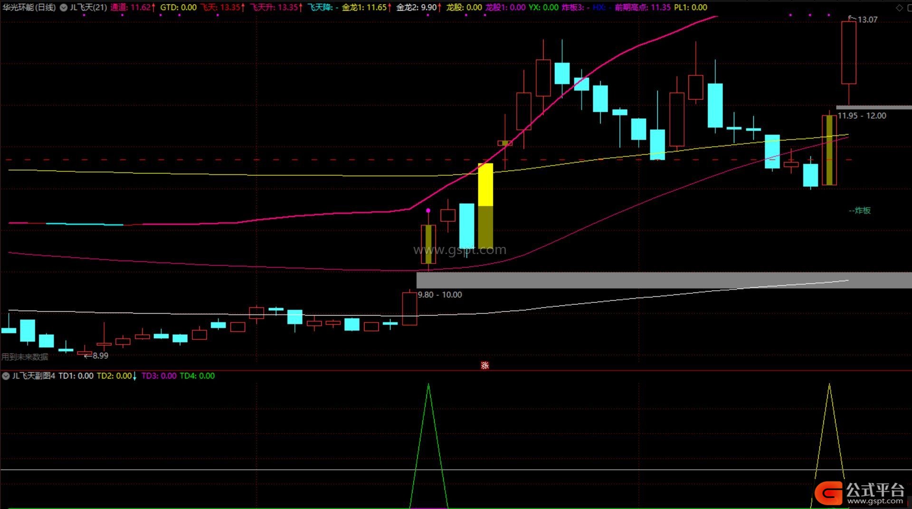912x509 pixels.
Task: Click the TD1: 0.00 value
Action: click(76, 376)
